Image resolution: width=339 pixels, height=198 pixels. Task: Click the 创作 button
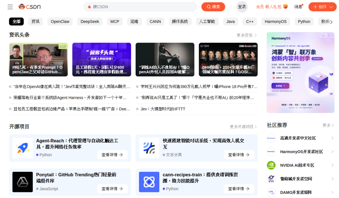coord(322,7)
